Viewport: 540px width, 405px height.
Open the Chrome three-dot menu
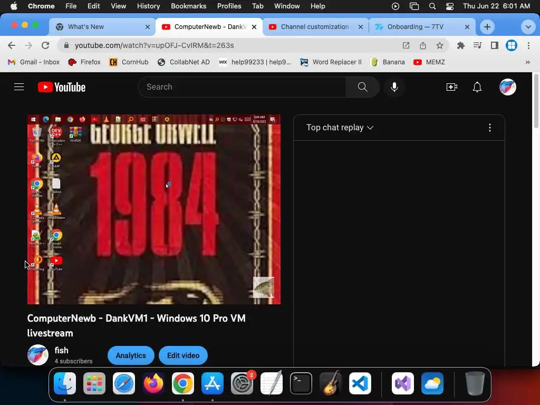528,45
